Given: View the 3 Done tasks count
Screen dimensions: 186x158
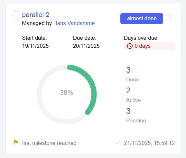Looking at the screenshot, I should [x=128, y=70].
